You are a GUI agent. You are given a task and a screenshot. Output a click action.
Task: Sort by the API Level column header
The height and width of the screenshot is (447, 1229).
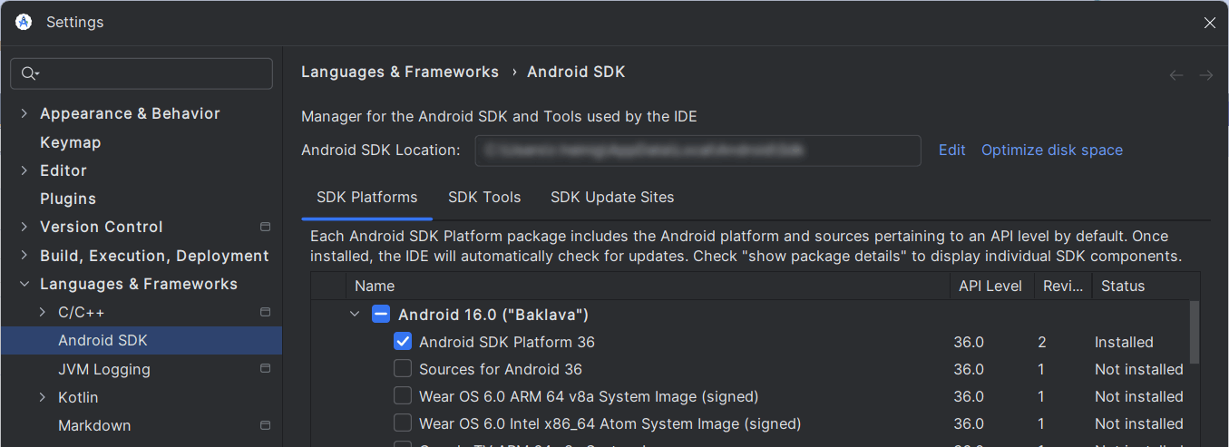click(990, 286)
